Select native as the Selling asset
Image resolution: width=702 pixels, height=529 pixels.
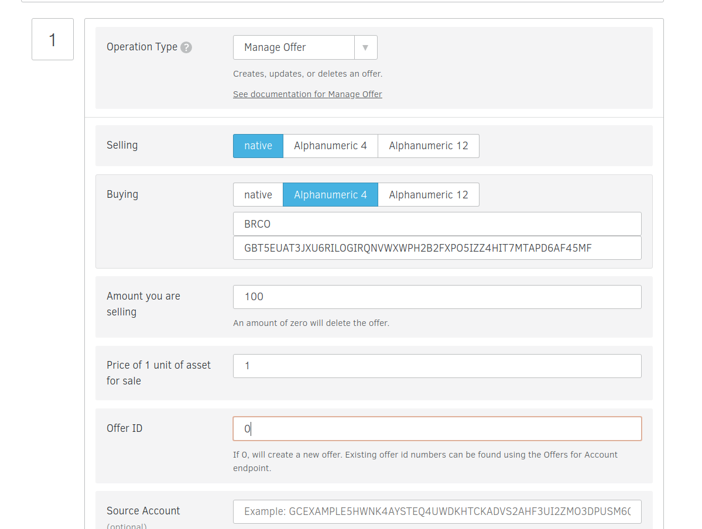[x=258, y=146]
